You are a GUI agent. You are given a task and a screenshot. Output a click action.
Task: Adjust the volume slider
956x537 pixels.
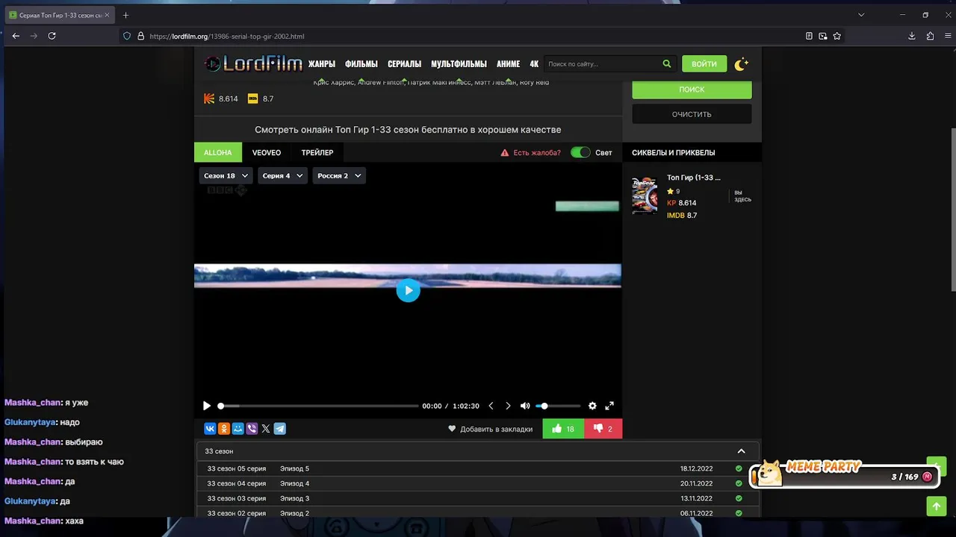[x=559, y=406]
